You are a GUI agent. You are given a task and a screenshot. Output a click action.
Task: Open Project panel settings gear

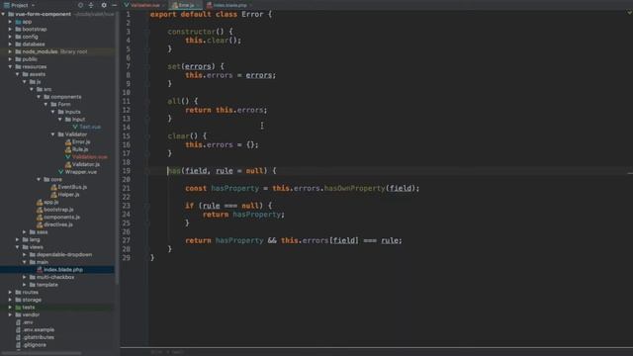click(104, 5)
